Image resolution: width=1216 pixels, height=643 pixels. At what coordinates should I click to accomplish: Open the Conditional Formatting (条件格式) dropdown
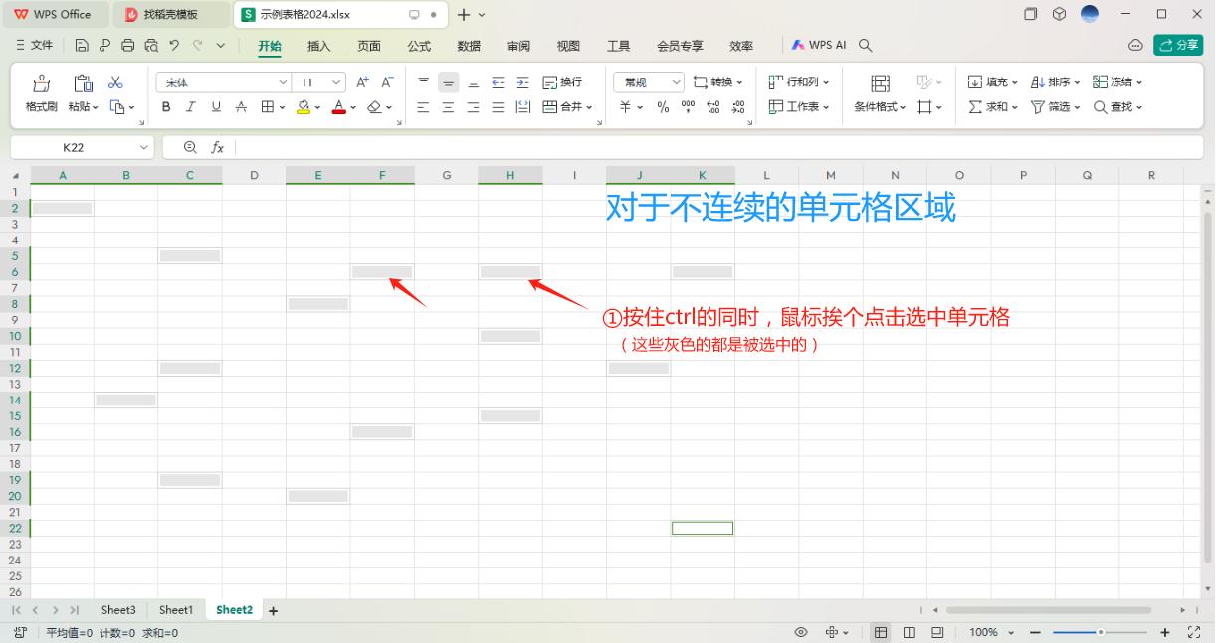tap(880, 107)
